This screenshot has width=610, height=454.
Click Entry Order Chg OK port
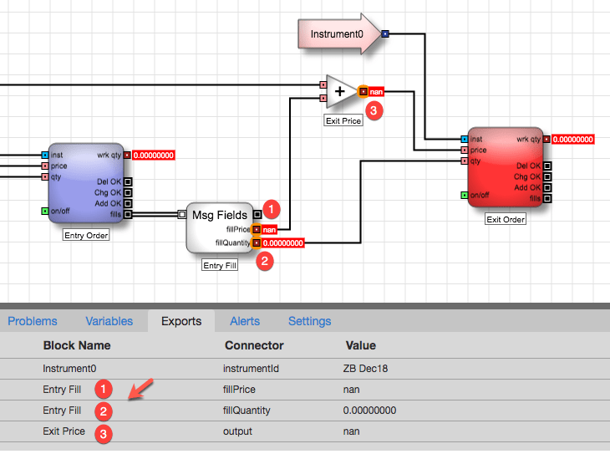128,192
